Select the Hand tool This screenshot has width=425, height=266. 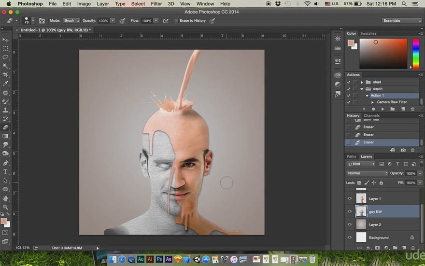[5, 198]
